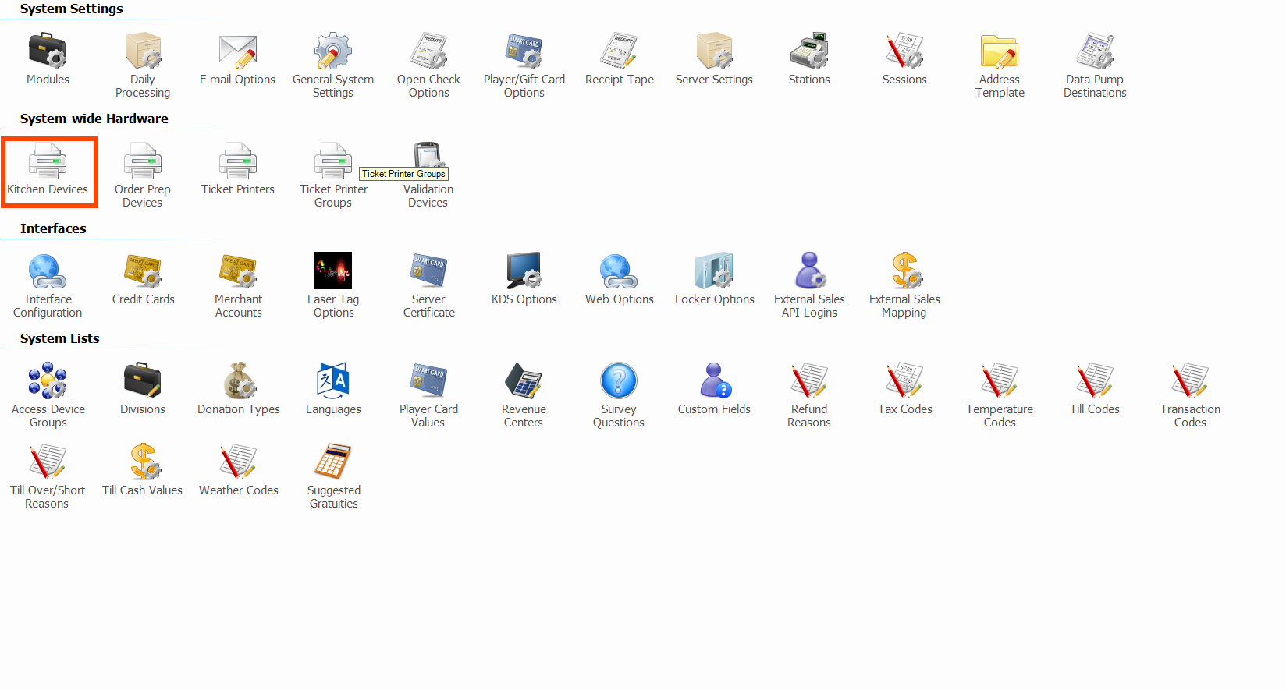Select the Kitchen Devices icon
This screenshot has height=690, width=1286.
tap(48, 161)
